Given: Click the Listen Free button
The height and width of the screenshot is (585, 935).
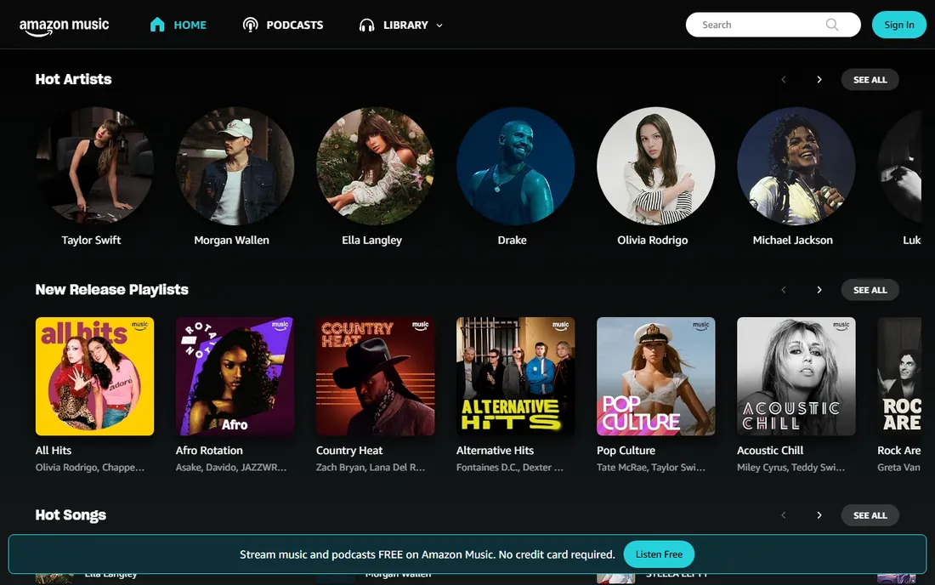Looking at the screenshot, I should coord(659,554).
